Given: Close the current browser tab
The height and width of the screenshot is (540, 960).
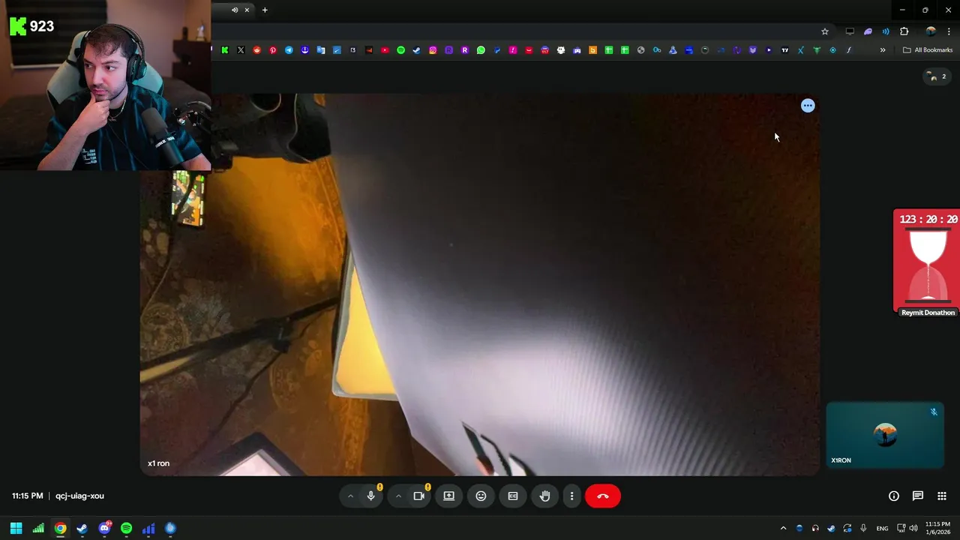Looking at the screenshot, I should click(x=247, y=10).
